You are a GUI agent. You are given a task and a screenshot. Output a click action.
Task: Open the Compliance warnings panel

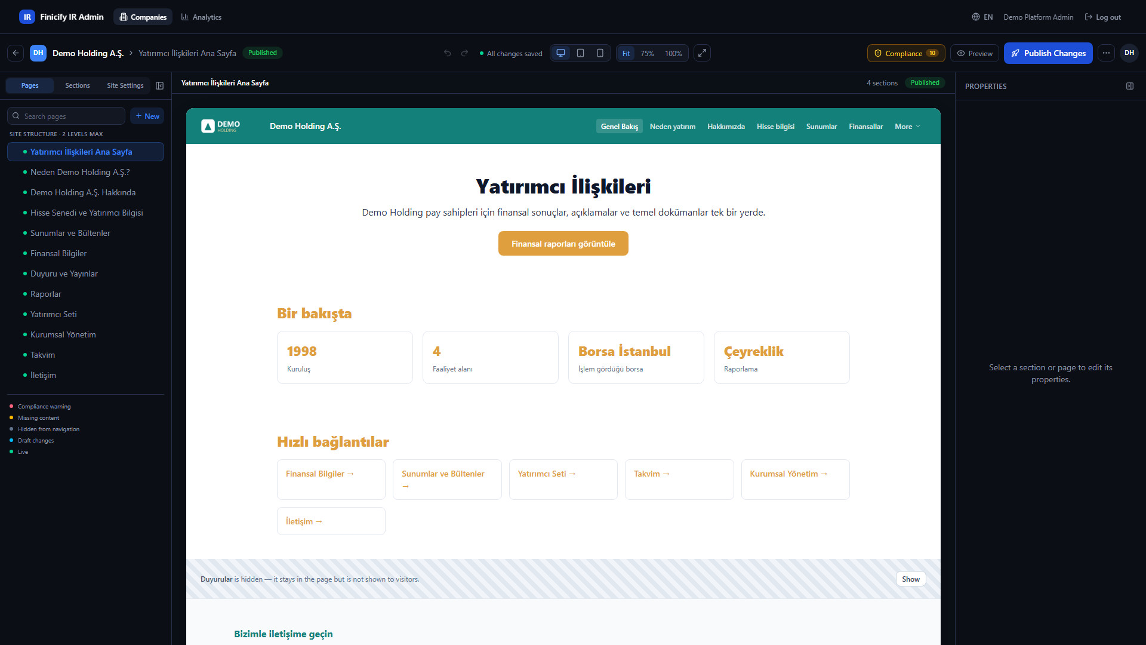pos(906,53)
